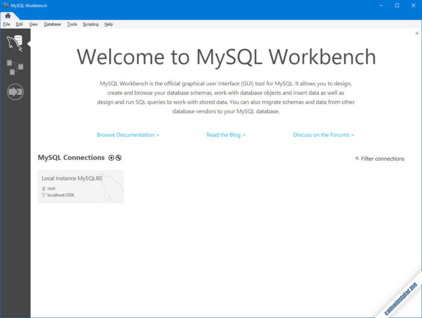Follow the Discuss on the Forums link
This screenshot has width=422, height=318.
[324, 135]
